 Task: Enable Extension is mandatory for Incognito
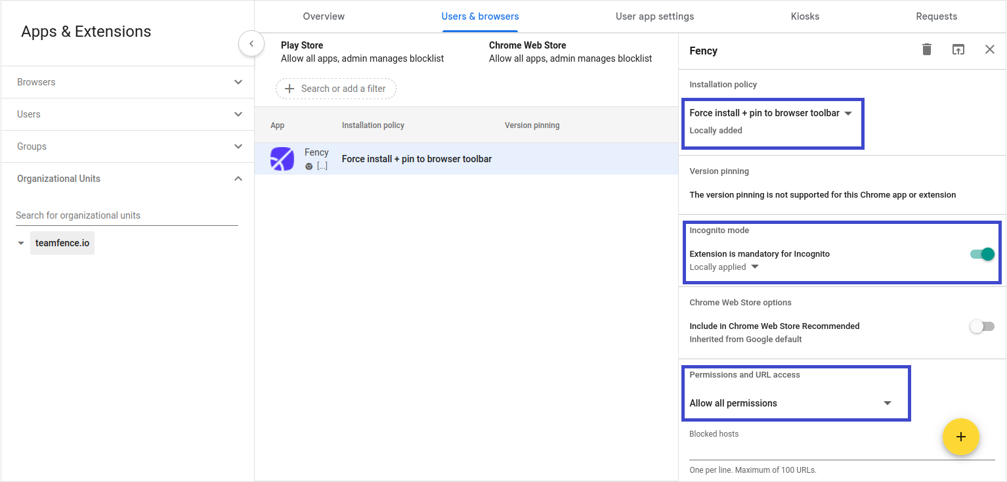[981, 253]
